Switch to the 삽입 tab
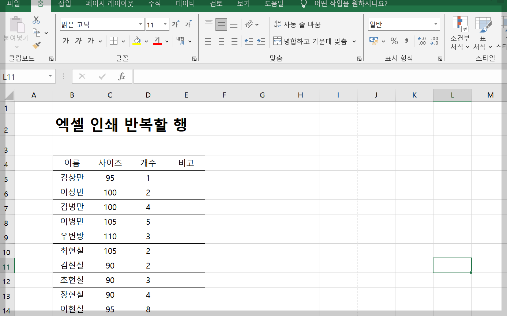507x316 pixels. 65,4
